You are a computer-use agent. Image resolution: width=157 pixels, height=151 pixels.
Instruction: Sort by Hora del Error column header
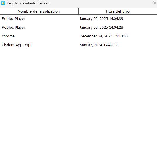(118, 11)
